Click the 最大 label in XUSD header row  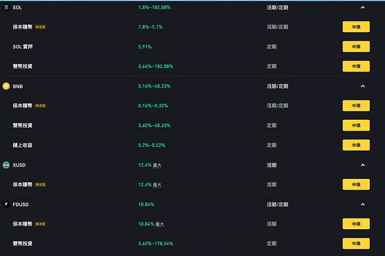coord(157,165)
